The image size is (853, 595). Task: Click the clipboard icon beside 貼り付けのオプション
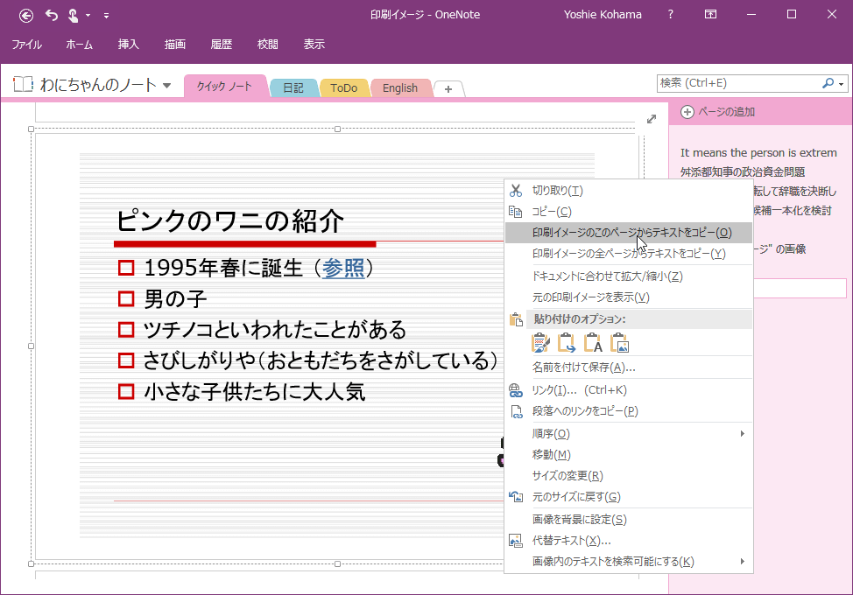coord(515,319)
